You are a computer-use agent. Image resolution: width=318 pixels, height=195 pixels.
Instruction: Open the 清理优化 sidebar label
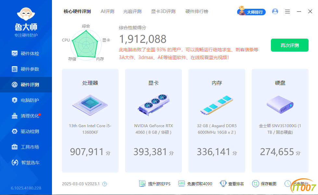30,116
